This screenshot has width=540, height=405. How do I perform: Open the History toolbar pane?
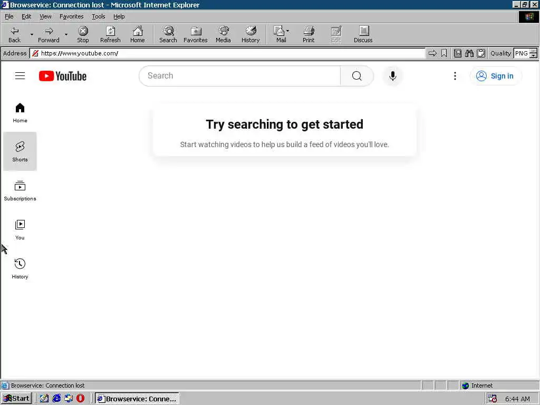(x=250, y=34)
